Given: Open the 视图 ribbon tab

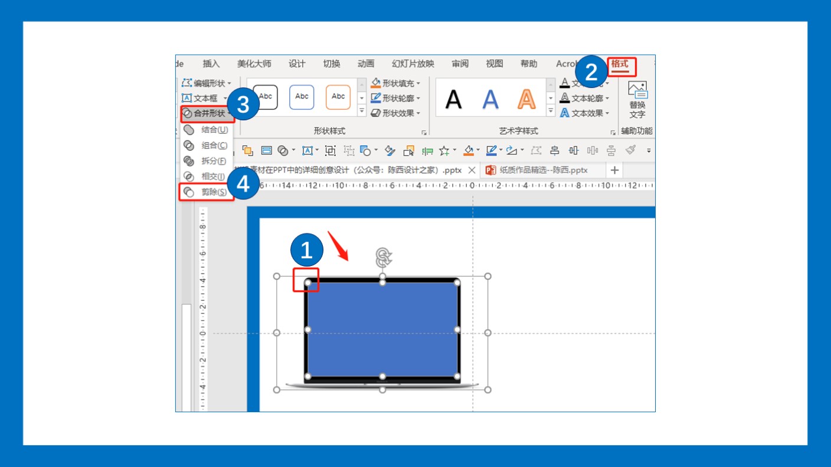Looking at the screenshot, I should (495, 64).
